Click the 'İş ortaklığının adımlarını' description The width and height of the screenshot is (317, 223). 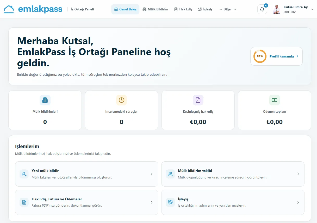pos(212,205)
